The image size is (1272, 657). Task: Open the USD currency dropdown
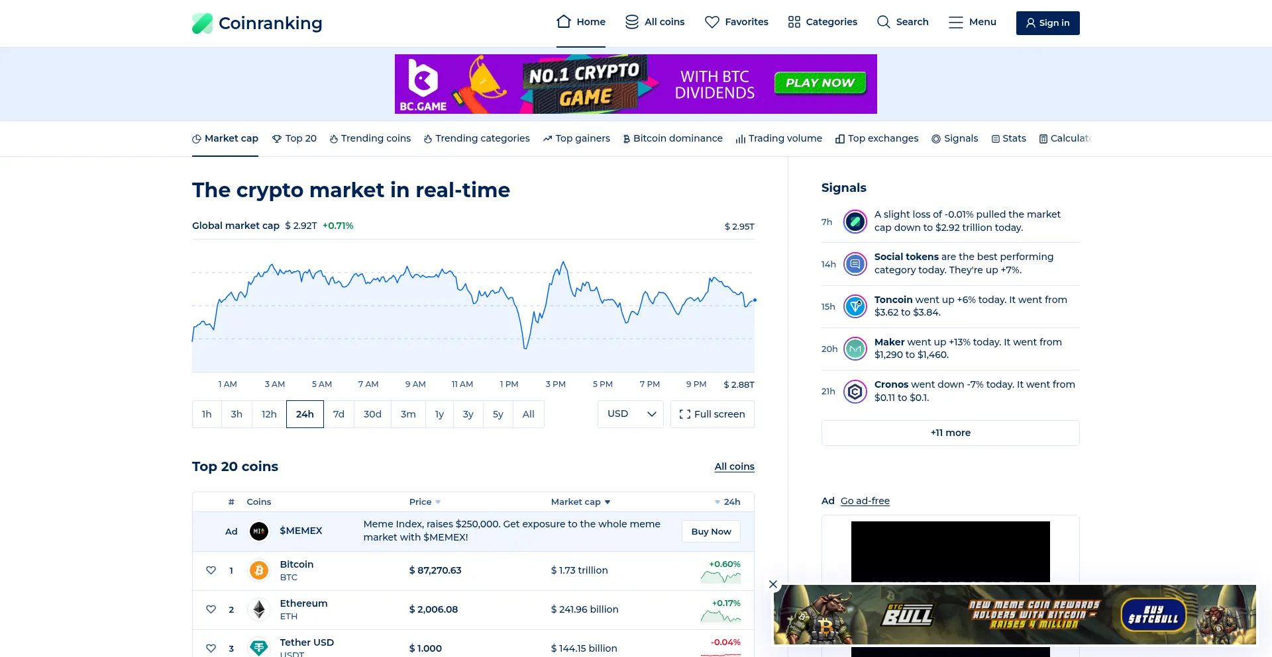tap(629, 414)
